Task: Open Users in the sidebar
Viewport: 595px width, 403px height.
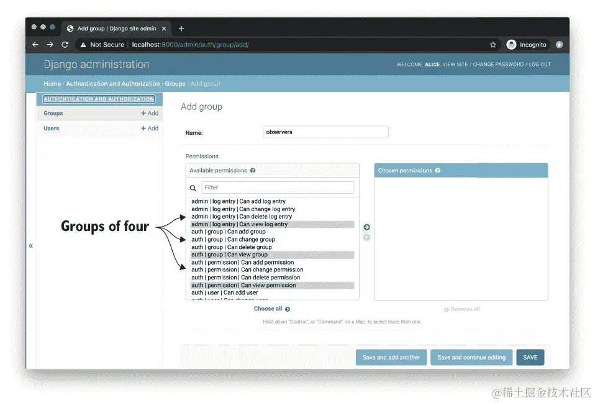Action: (51, 129)
